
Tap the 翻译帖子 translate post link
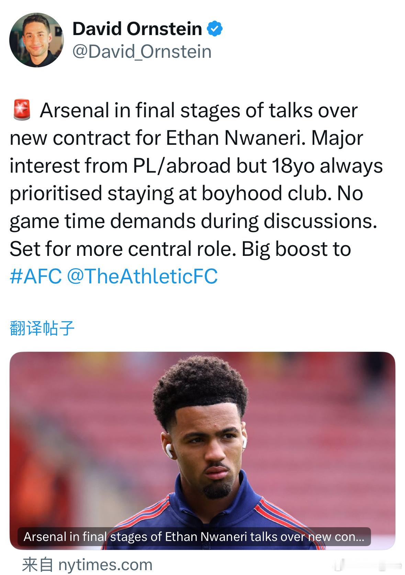click(42, 328)
